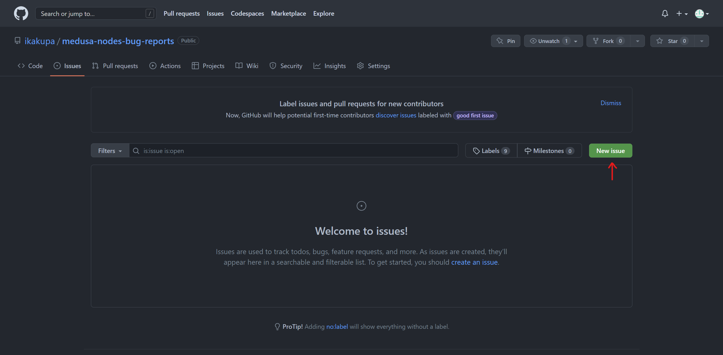Open the GitHub home via octocat logo
Viewport: 723px width, 355px height.
pyautogui.click(x=21, y=13)
